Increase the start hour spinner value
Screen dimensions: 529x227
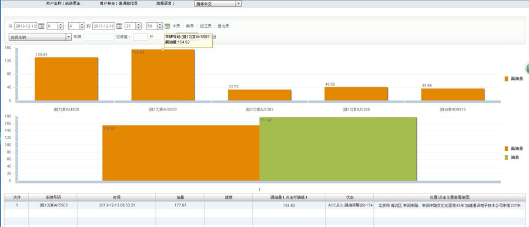tap(61, 24)
